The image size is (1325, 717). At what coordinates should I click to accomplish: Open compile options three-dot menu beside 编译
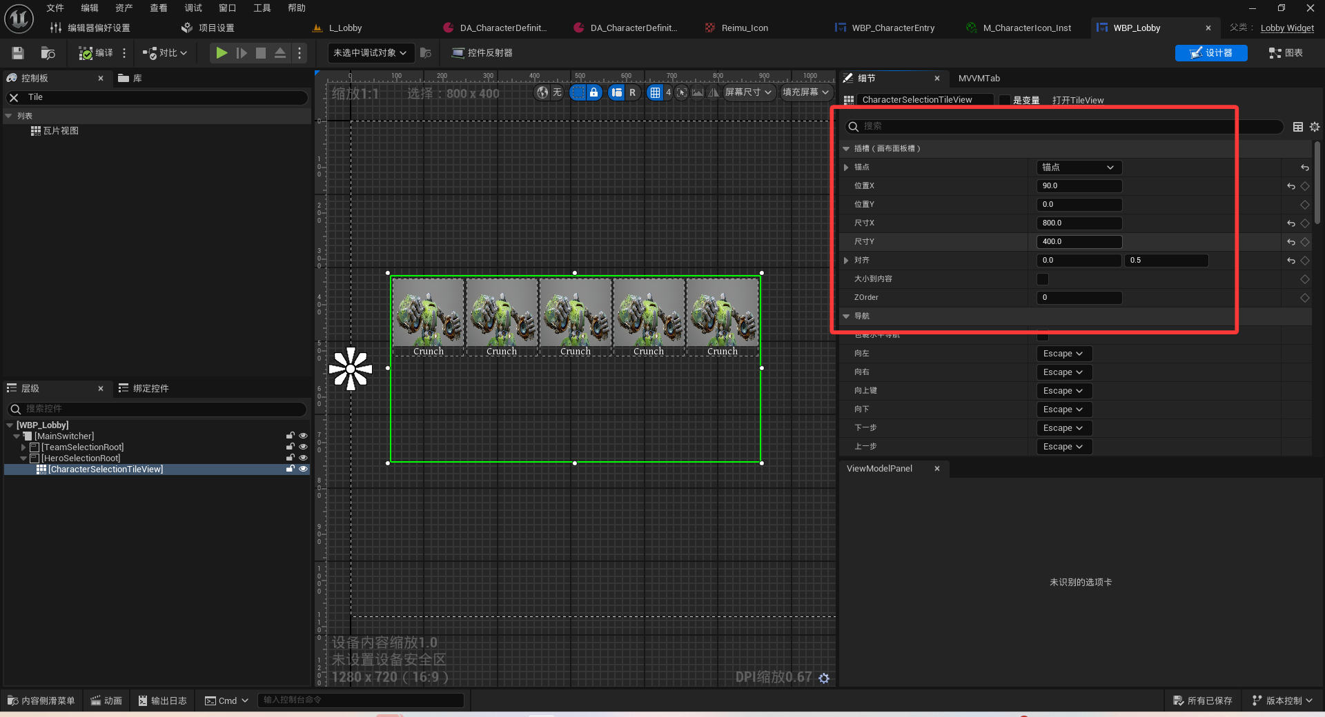pyautogui.click(x=124, y=53)
